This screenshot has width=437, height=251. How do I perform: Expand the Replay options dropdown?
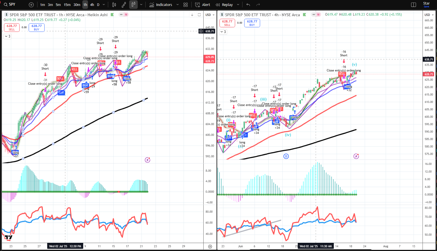(238, 5)
